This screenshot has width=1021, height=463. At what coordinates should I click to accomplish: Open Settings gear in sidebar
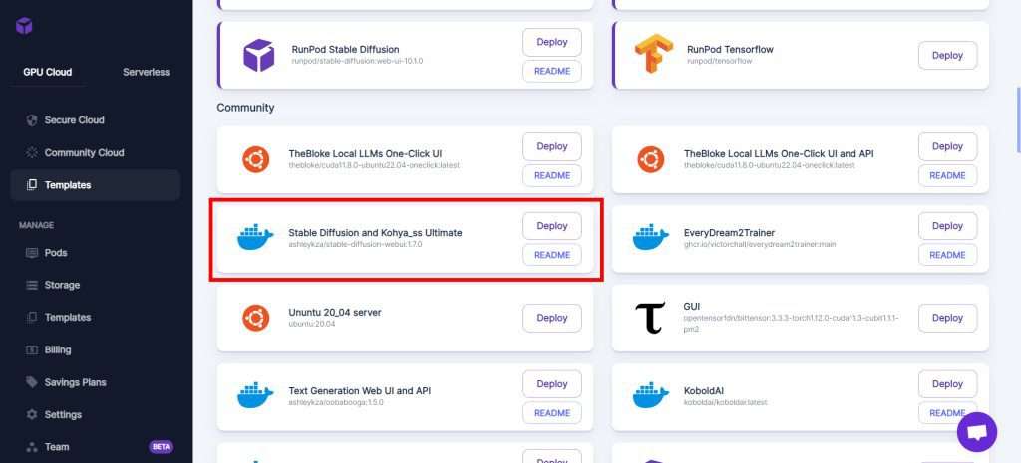coord(32,415)
